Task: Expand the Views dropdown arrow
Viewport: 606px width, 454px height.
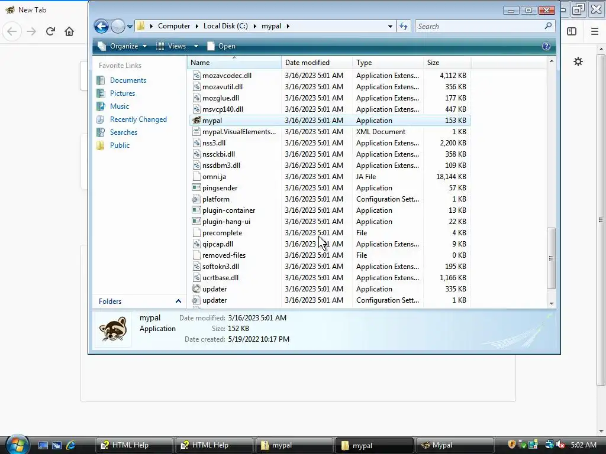Action: [196, 46]
